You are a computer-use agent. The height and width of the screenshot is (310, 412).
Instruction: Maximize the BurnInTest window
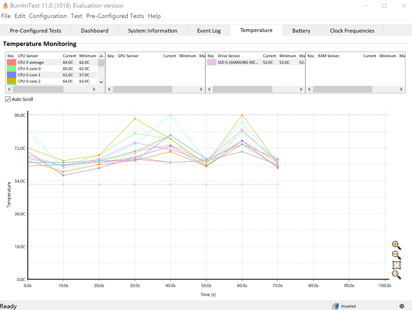384,5
